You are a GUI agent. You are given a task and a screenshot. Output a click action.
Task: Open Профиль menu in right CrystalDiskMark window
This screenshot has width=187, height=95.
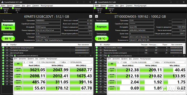click(x=124, y=59)
